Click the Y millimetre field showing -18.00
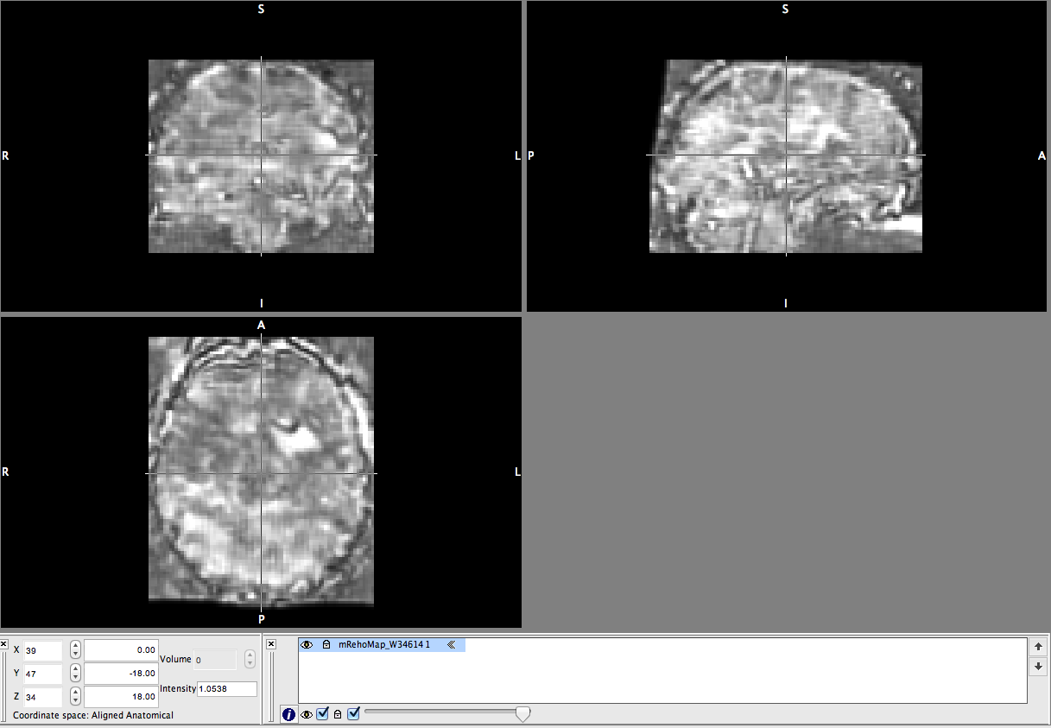 click(121, 674)
